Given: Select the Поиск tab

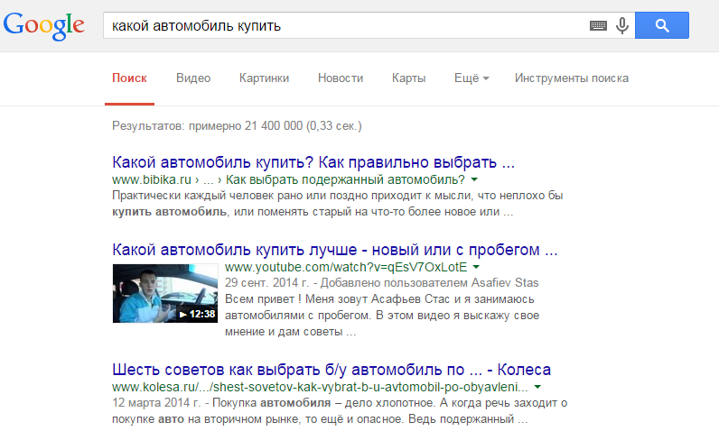Looking at the screenshot, I should point(129,78).
